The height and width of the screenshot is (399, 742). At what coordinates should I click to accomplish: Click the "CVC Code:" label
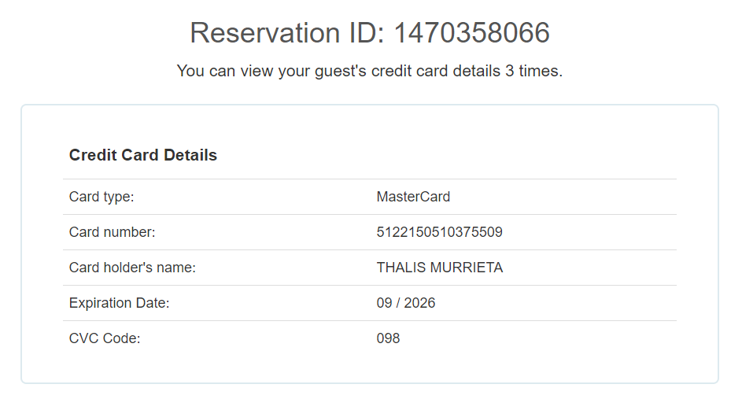105,338
